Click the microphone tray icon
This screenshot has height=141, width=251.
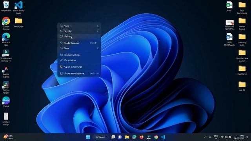tap(210, 137)
